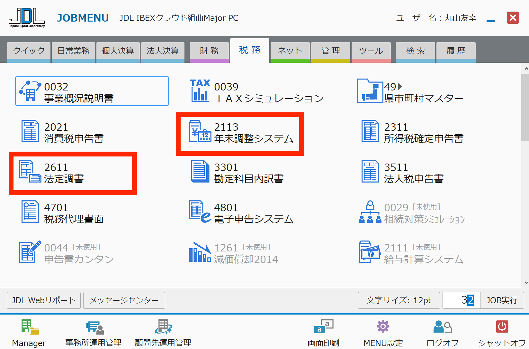Expand the arrow next to 49
Image resolution: width=529 pixels, height=349 pixels.
tap(400, 86)
